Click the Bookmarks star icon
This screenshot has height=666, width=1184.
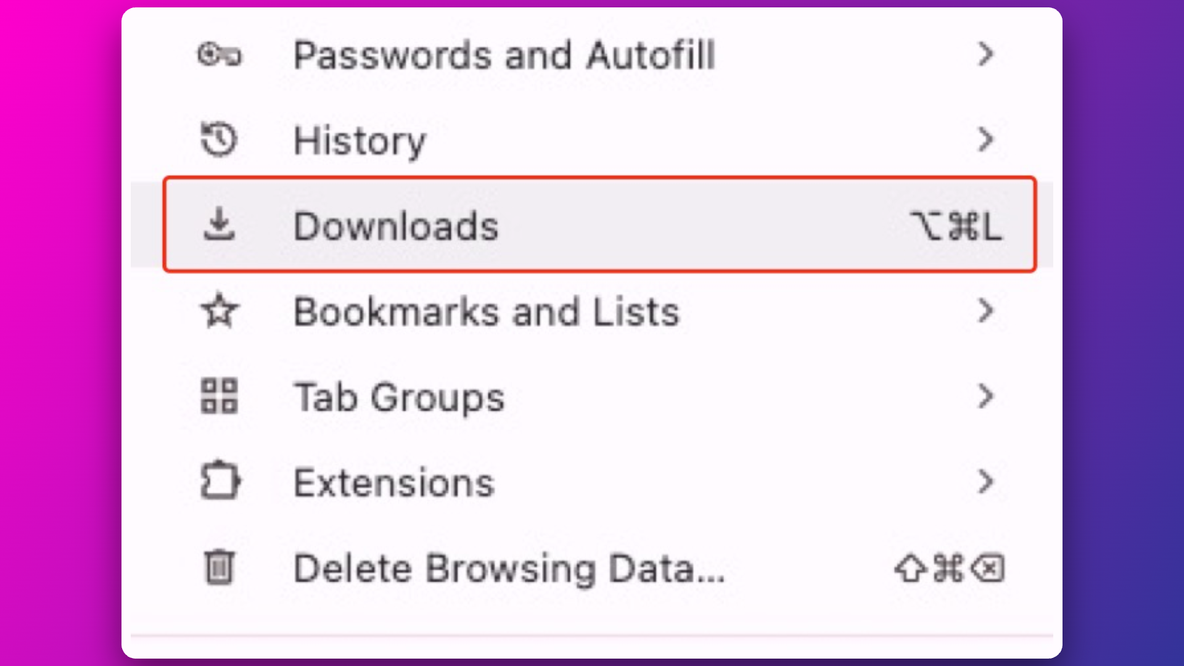pos(219,311)
